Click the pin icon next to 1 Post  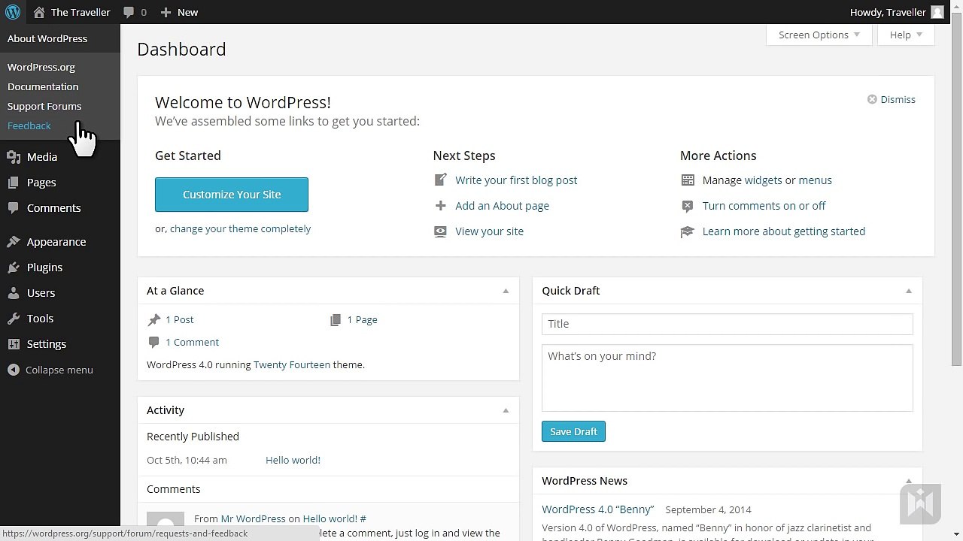154,320
